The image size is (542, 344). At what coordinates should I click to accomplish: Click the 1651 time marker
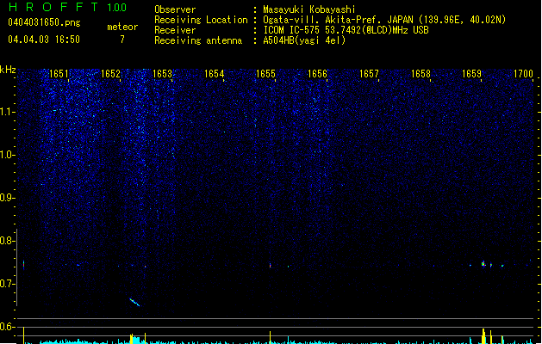coord(59,73)
